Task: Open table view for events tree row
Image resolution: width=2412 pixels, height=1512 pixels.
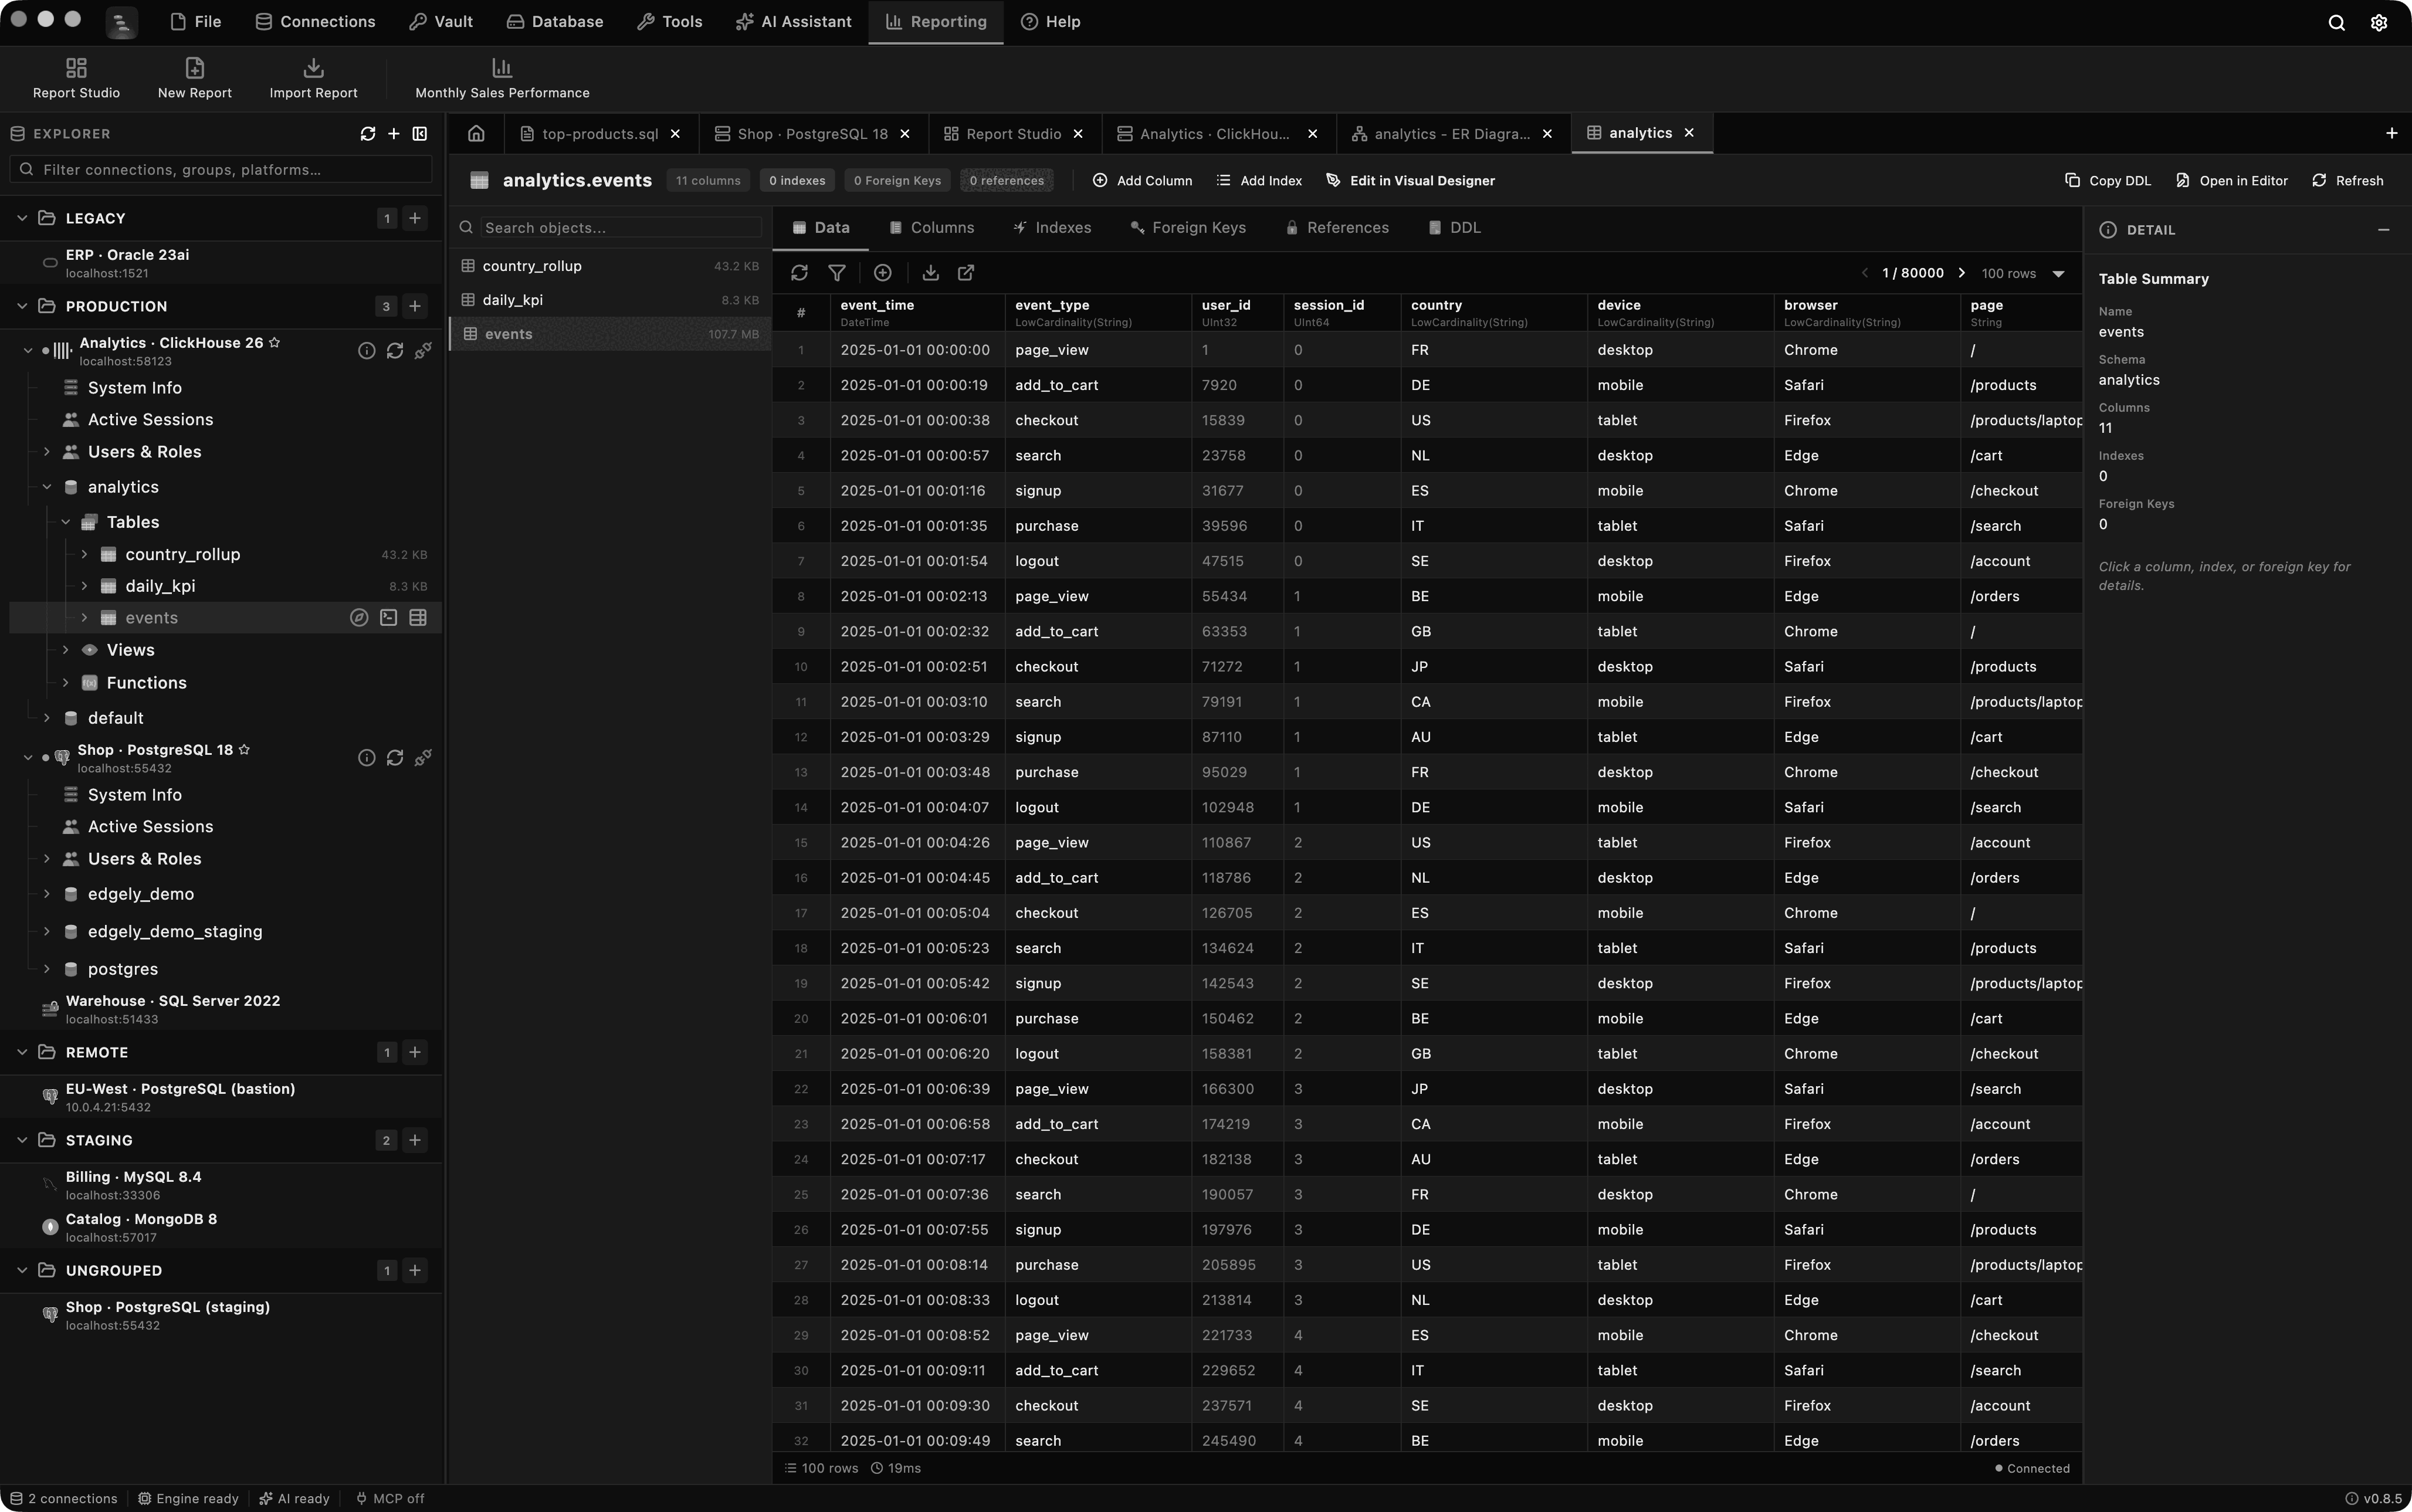Action: pos(418,618)
